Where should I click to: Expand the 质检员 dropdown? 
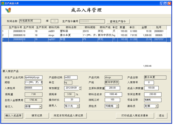tap(117, 106)
